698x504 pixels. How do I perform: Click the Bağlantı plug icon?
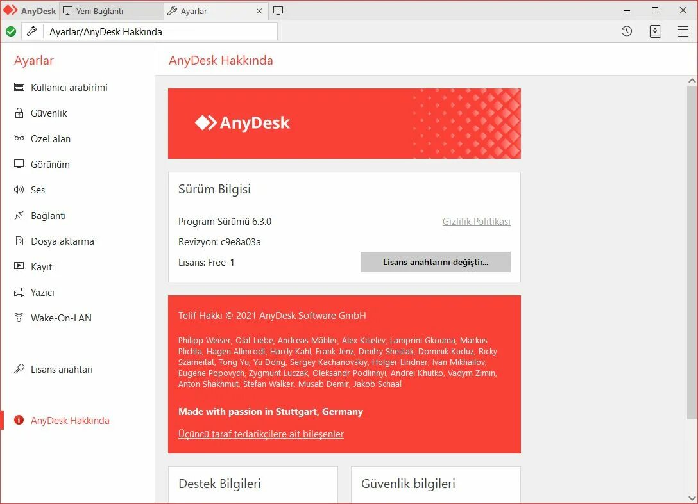[x=19, y=216]
